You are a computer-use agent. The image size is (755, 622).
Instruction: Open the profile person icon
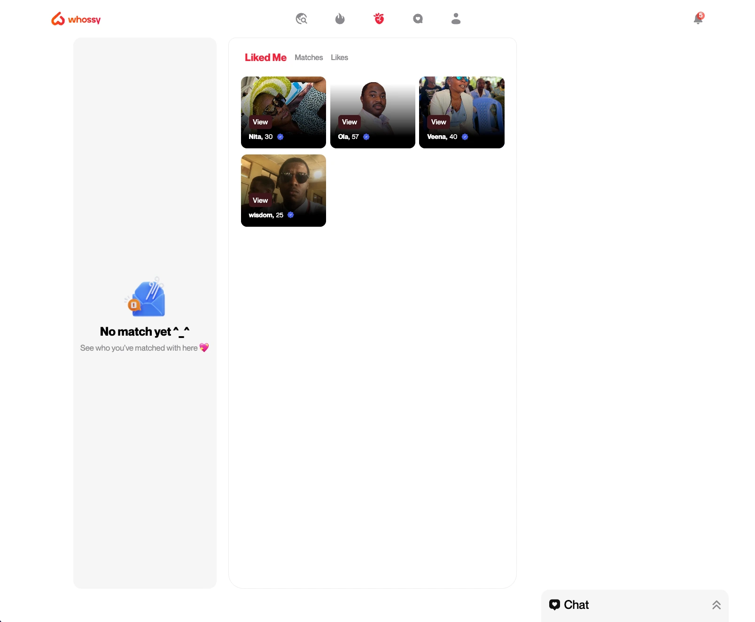pos(456,19)
